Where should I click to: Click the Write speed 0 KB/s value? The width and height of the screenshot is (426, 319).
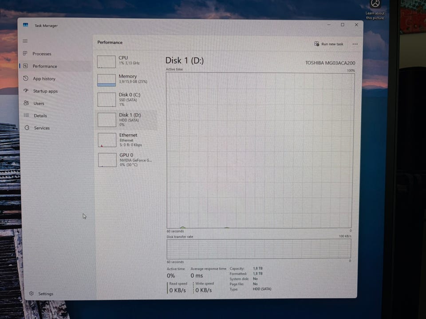[x=204, y=290]
